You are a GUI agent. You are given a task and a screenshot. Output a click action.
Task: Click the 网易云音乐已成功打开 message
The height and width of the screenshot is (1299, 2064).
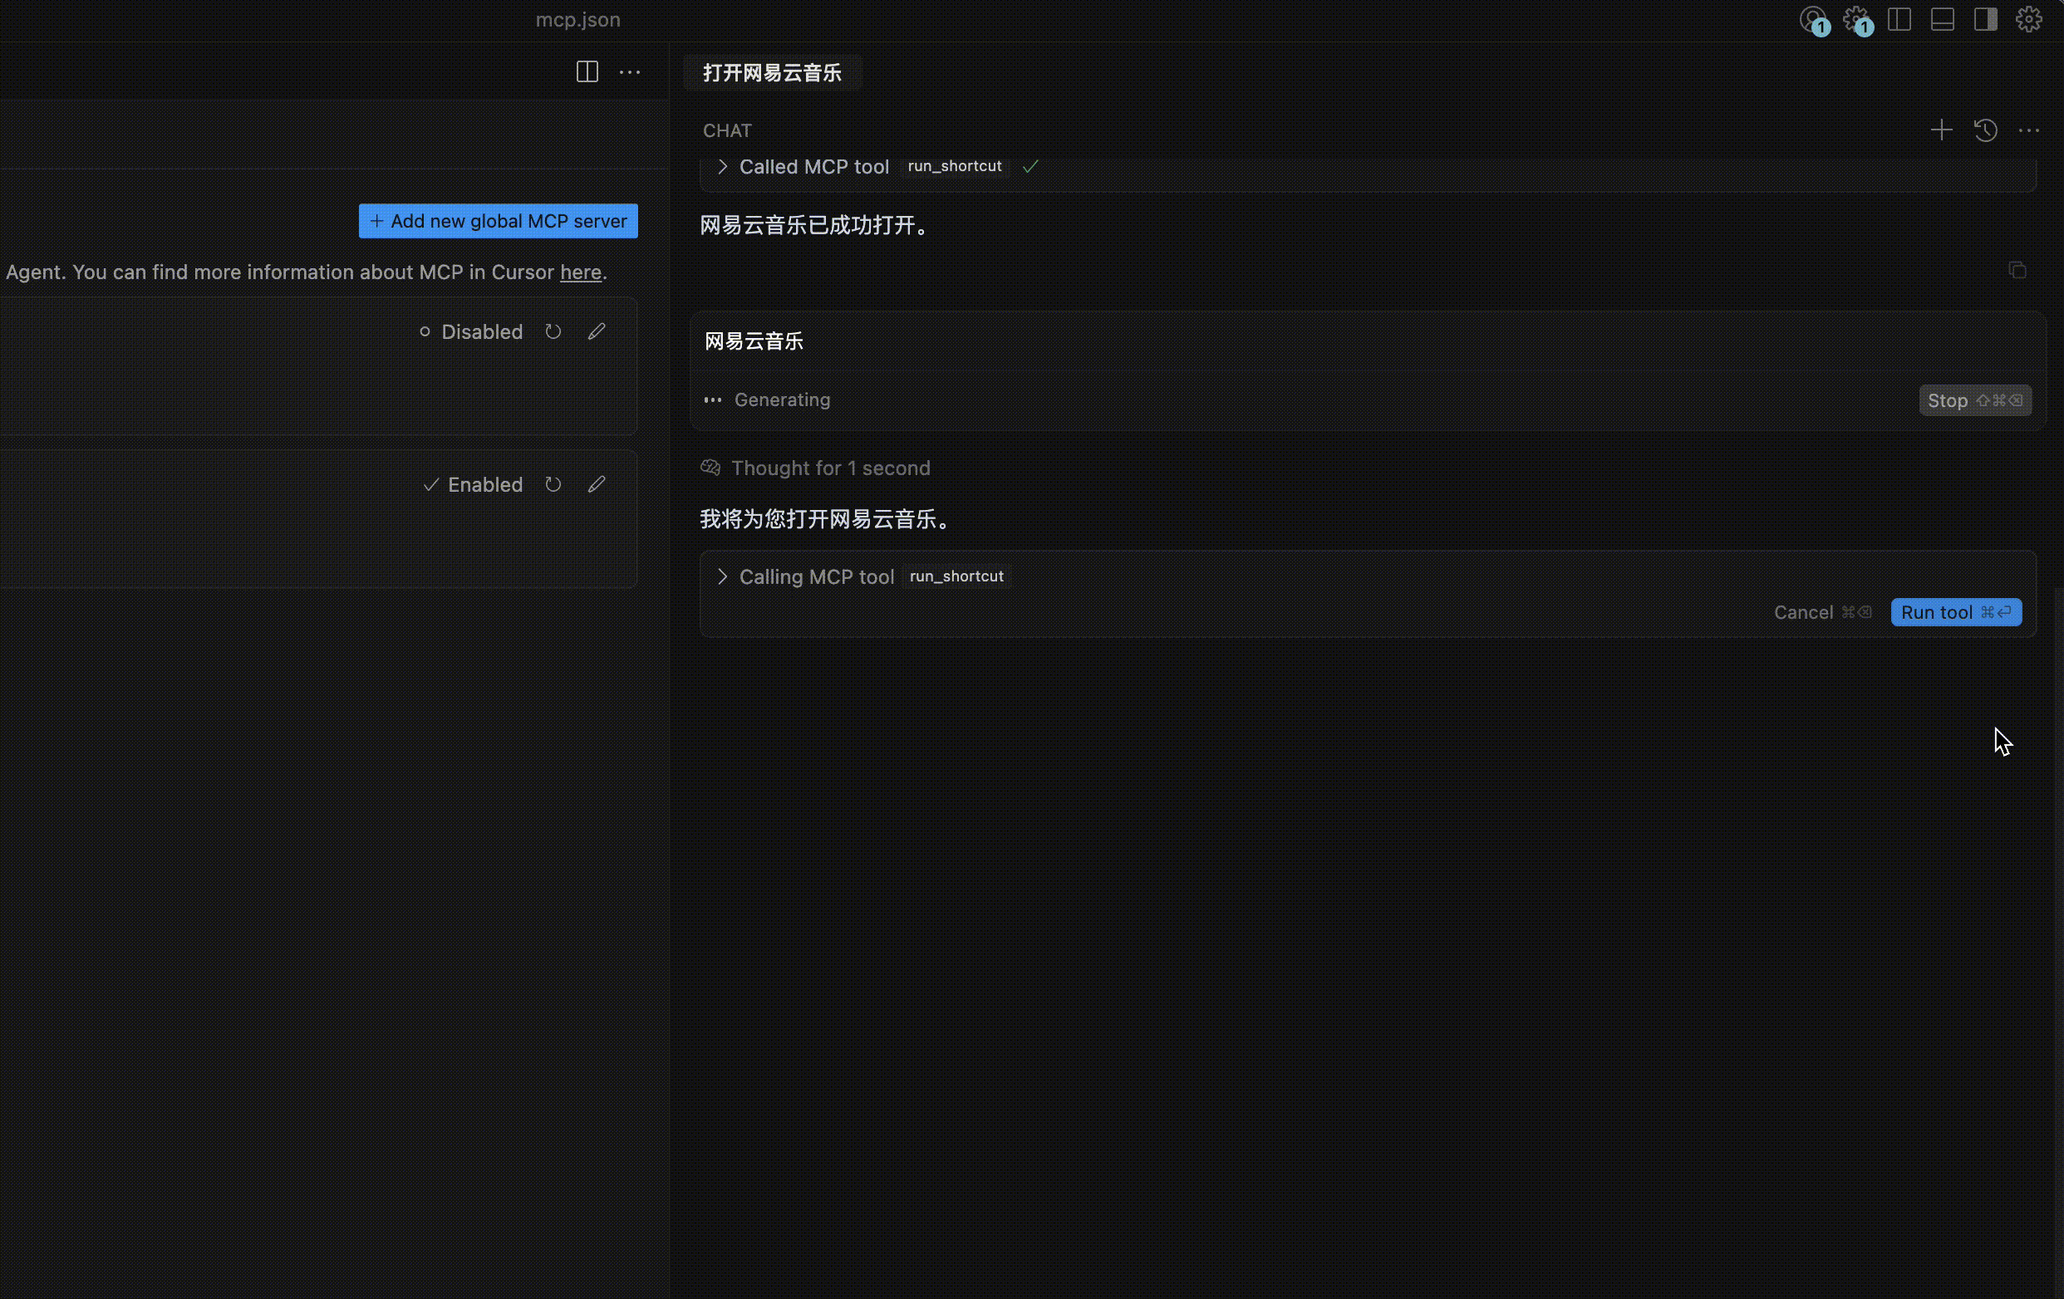[814, 225]
